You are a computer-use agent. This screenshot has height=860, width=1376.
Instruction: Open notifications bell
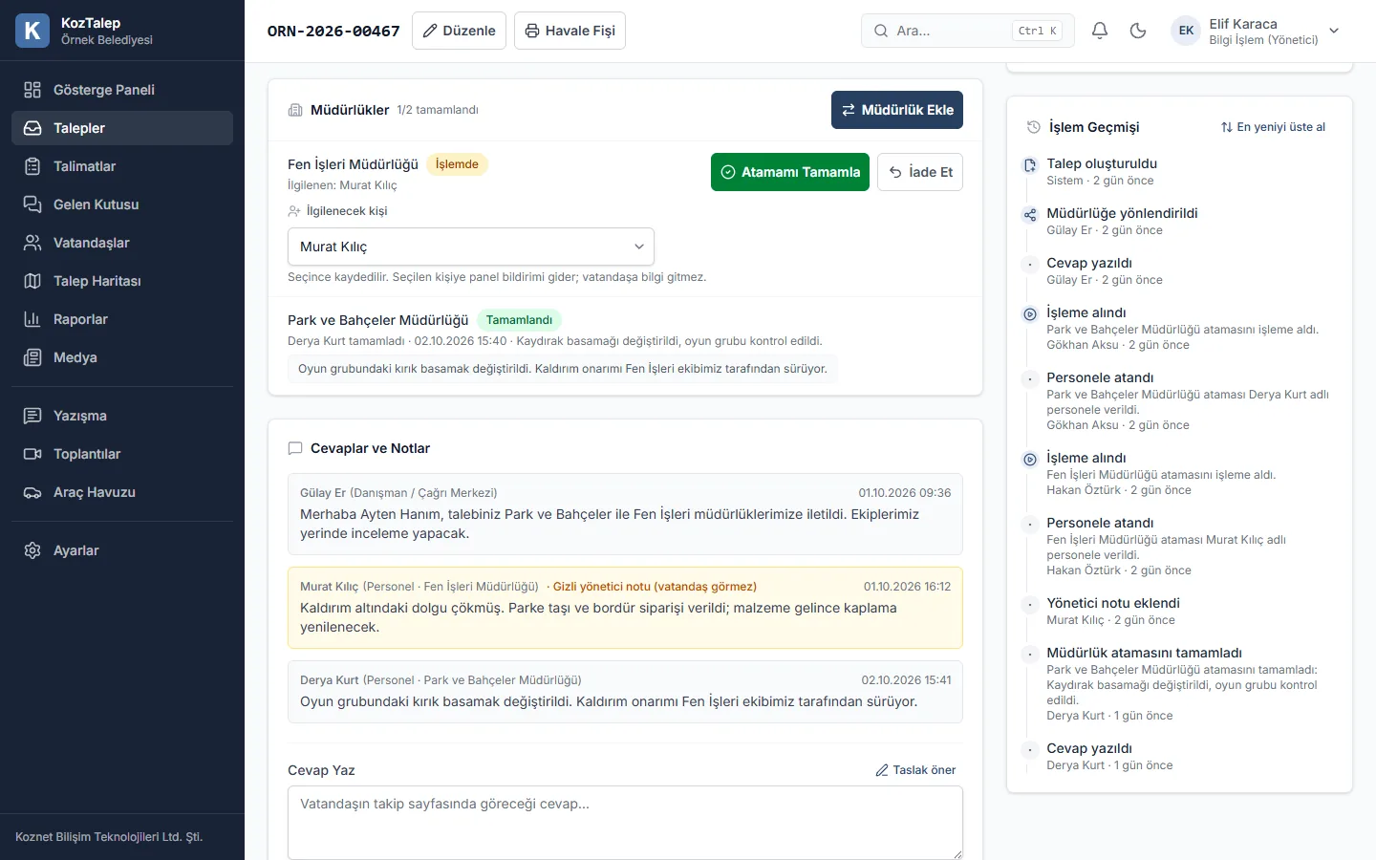1100,31
